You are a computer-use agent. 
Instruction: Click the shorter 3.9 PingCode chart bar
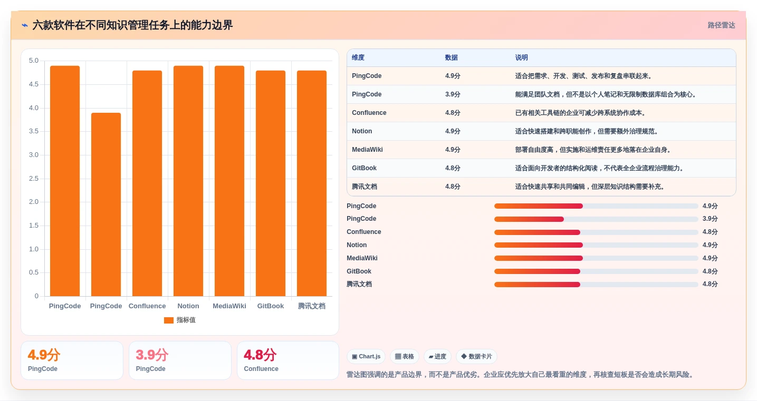click(106, 204)
